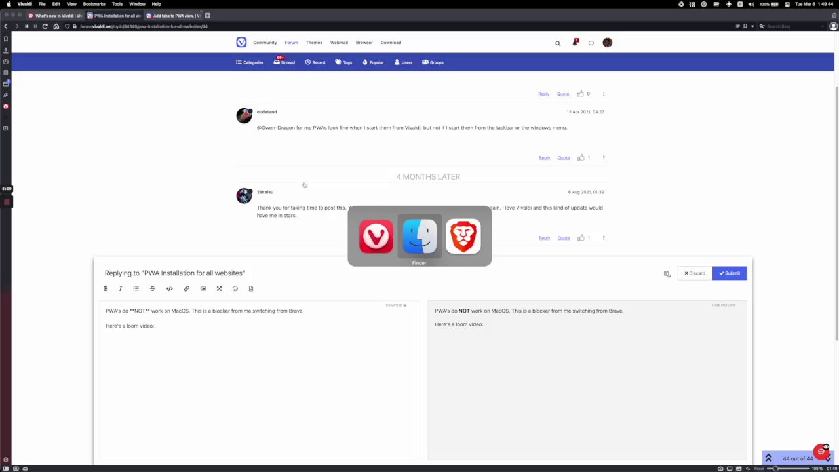
Task: Open user avatar menu in header
Action: point(608,43)
